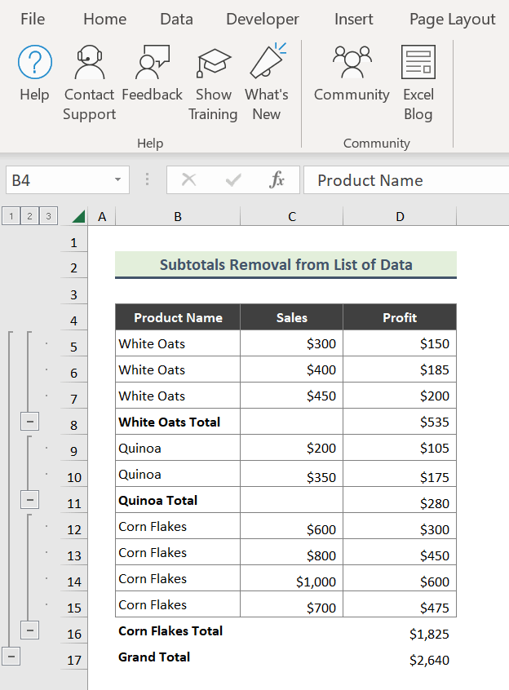Viewport: 509px width, 690px height.
Task: Show outline level 1
Action: click(x=11, y=216)
